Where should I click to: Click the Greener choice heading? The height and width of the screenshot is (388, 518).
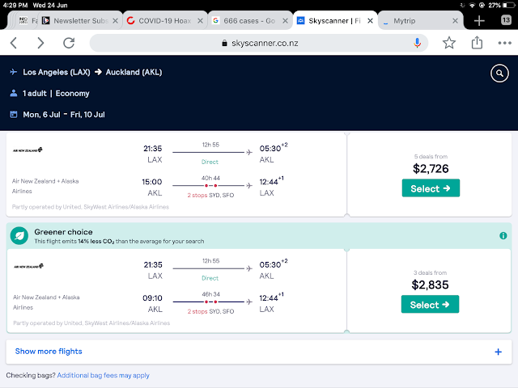click(63, 232)
